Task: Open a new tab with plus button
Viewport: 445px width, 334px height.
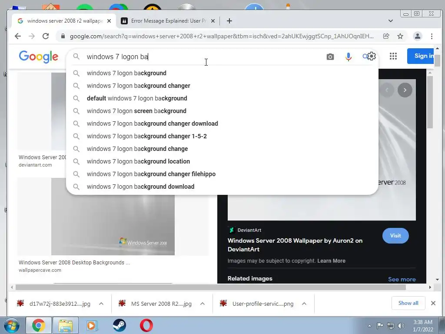Action: (x=229, y=21)
